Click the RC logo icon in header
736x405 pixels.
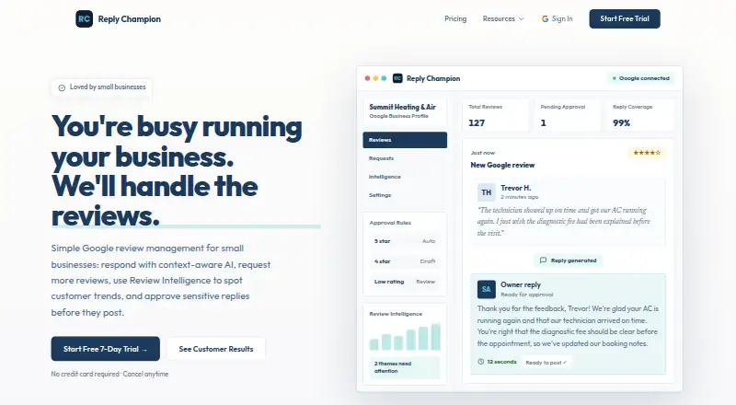84,18
